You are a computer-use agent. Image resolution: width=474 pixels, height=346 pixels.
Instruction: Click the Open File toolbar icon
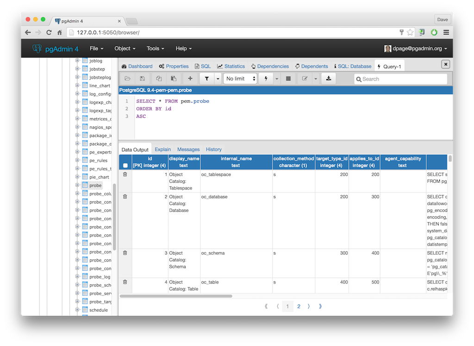coord(127,79)
